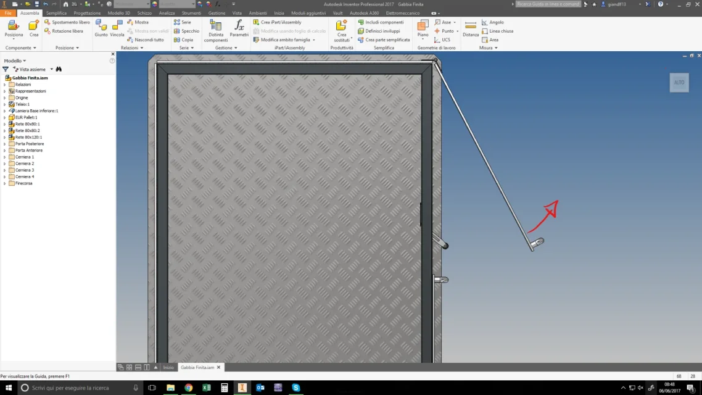Click the Vincola constraint tool

[117, 28]
